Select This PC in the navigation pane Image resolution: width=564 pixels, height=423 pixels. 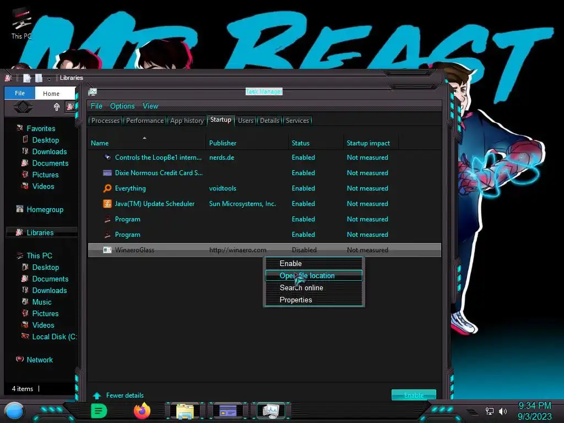pyautogui.click(x=39, y=256)
